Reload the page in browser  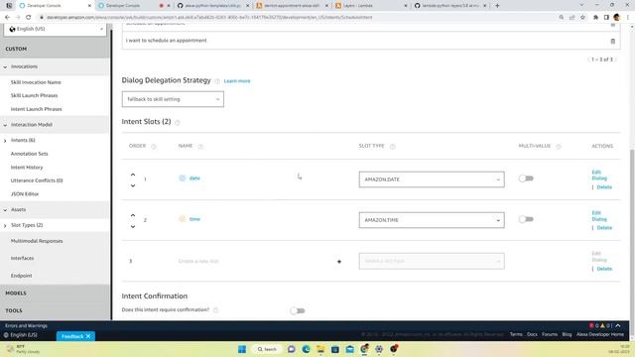click(x=29, y=18)
